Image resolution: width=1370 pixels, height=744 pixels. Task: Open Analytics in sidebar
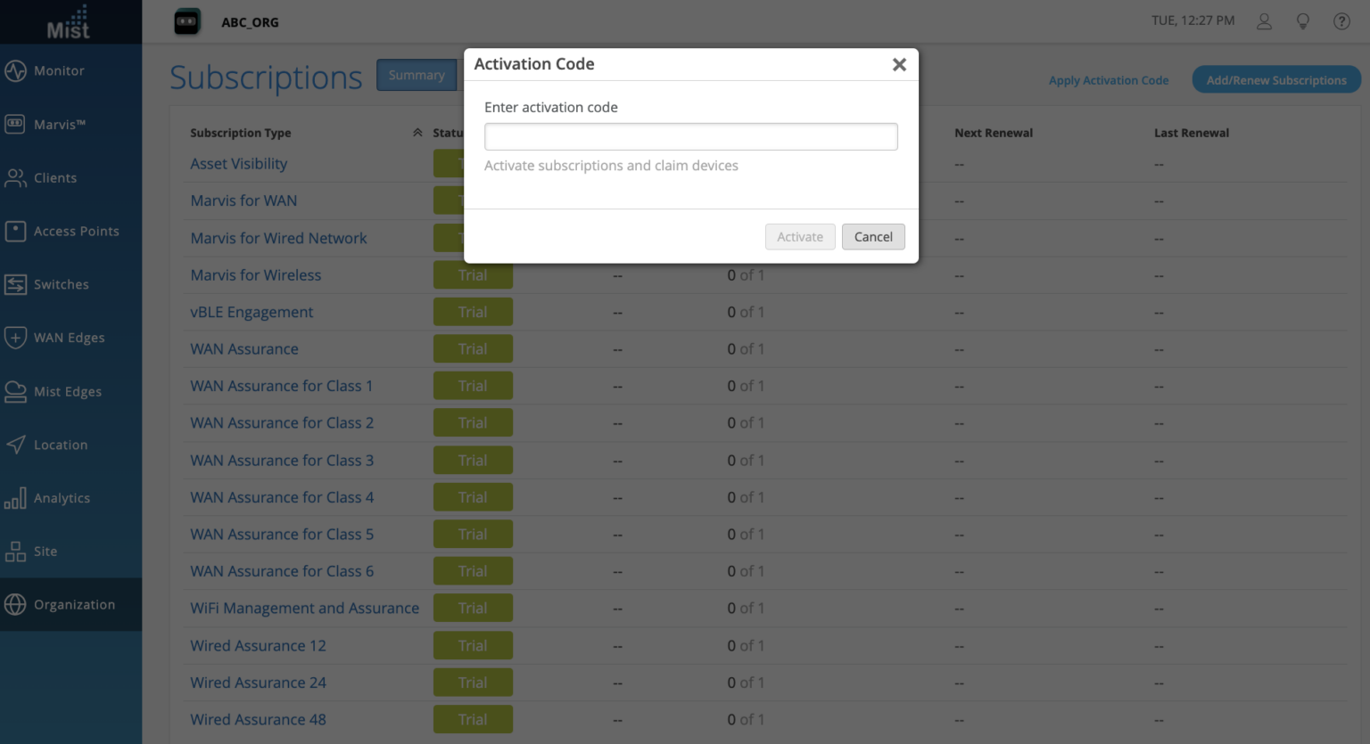pyautogui.click(x=62, y=498)
